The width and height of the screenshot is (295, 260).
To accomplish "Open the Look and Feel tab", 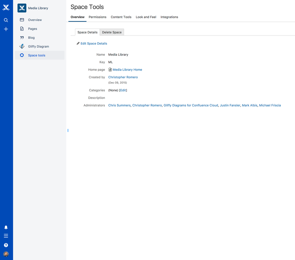I will tap(146, 17).
